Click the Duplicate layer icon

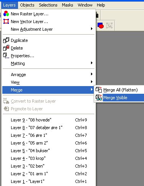(x=6, y=40)
